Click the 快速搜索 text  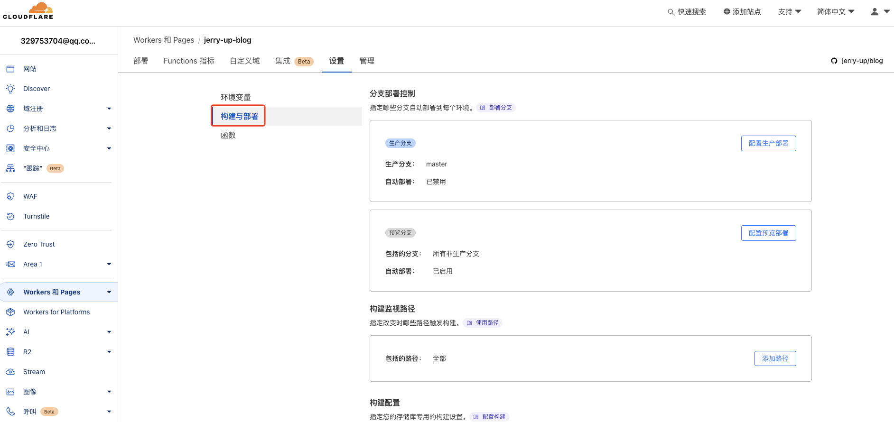click(692, 11)
